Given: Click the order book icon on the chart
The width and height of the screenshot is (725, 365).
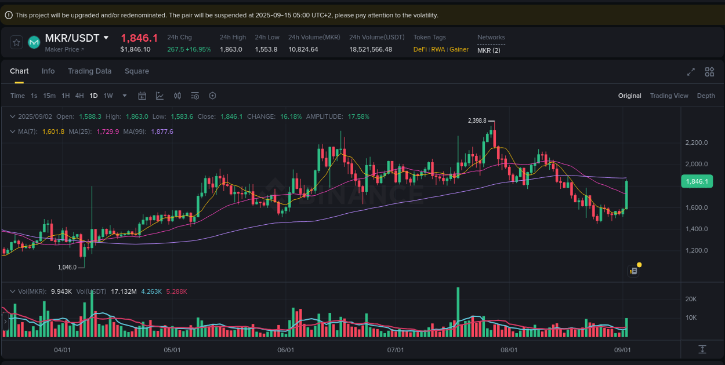Looking at the screenshot, I should click(633, 271).
